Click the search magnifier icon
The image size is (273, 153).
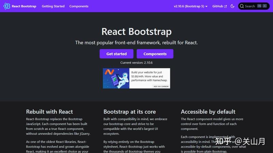242,6
